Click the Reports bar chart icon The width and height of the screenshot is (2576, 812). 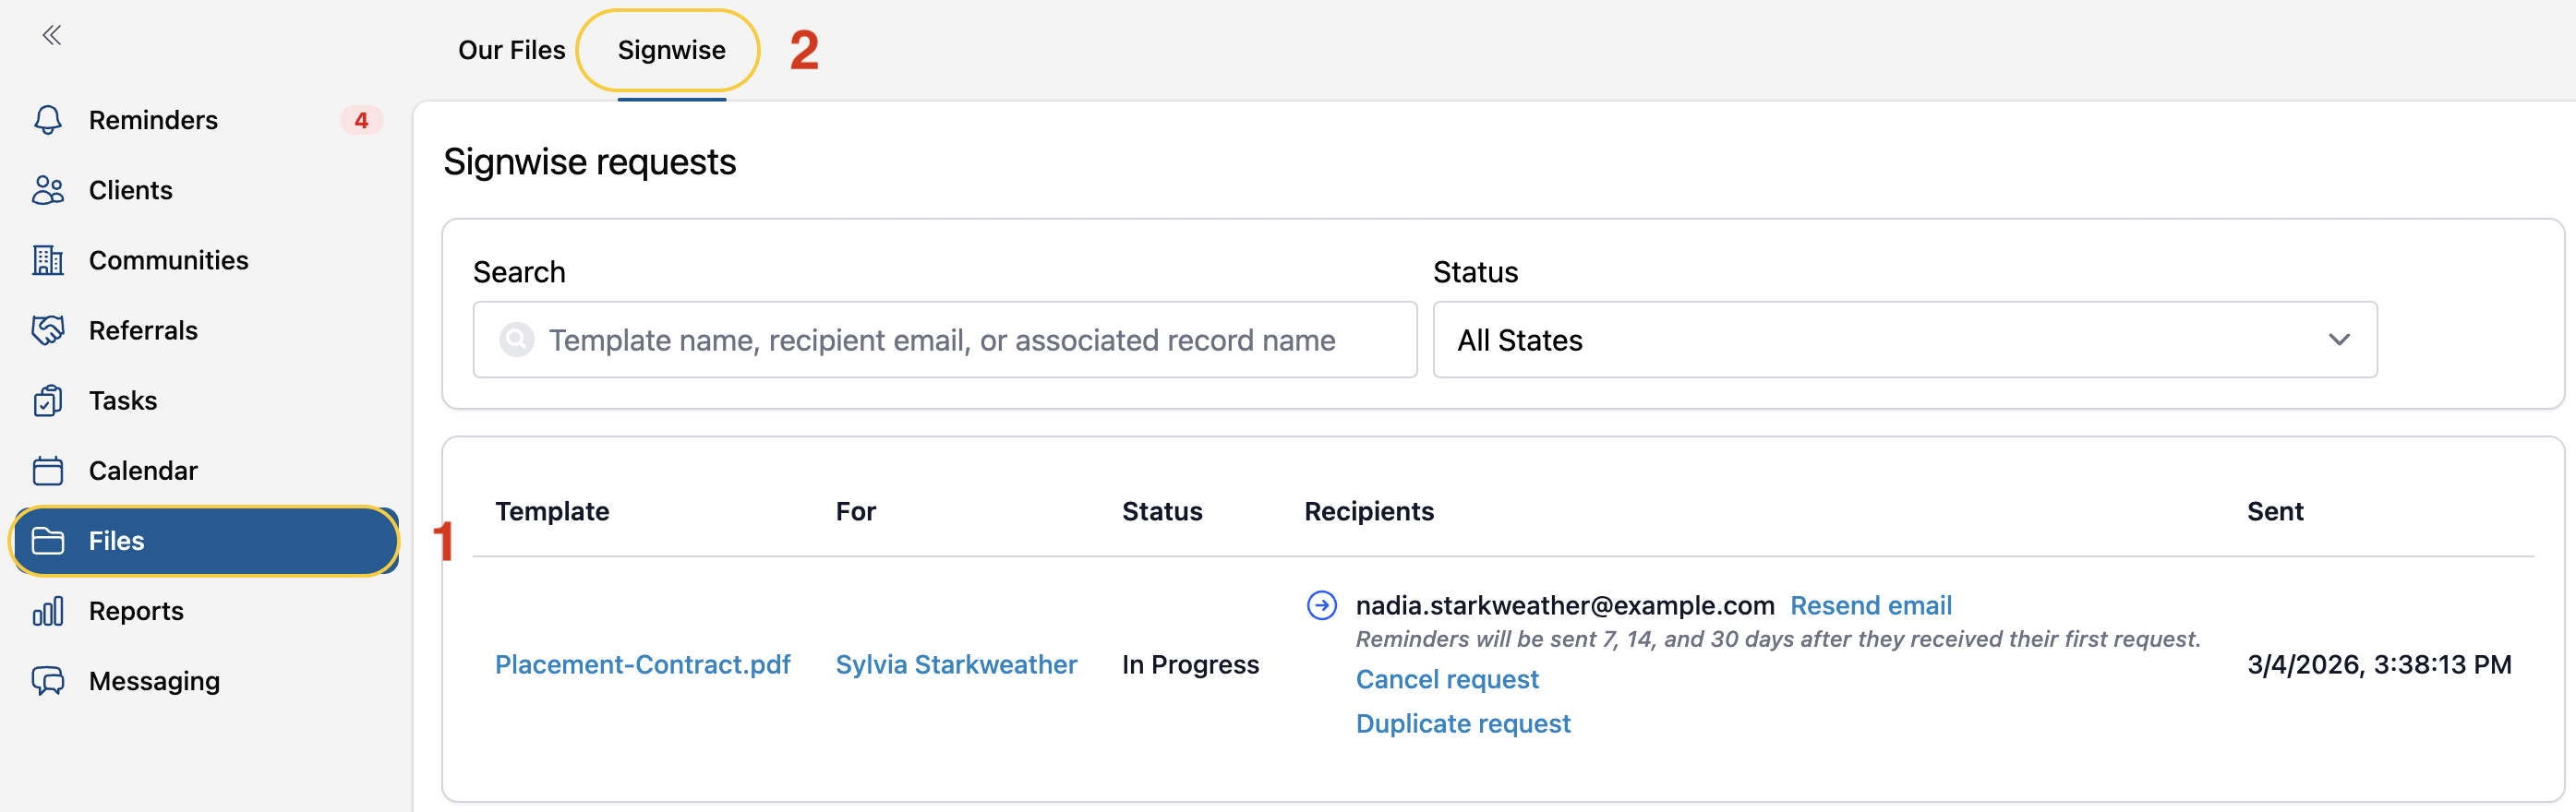point(48,610)
